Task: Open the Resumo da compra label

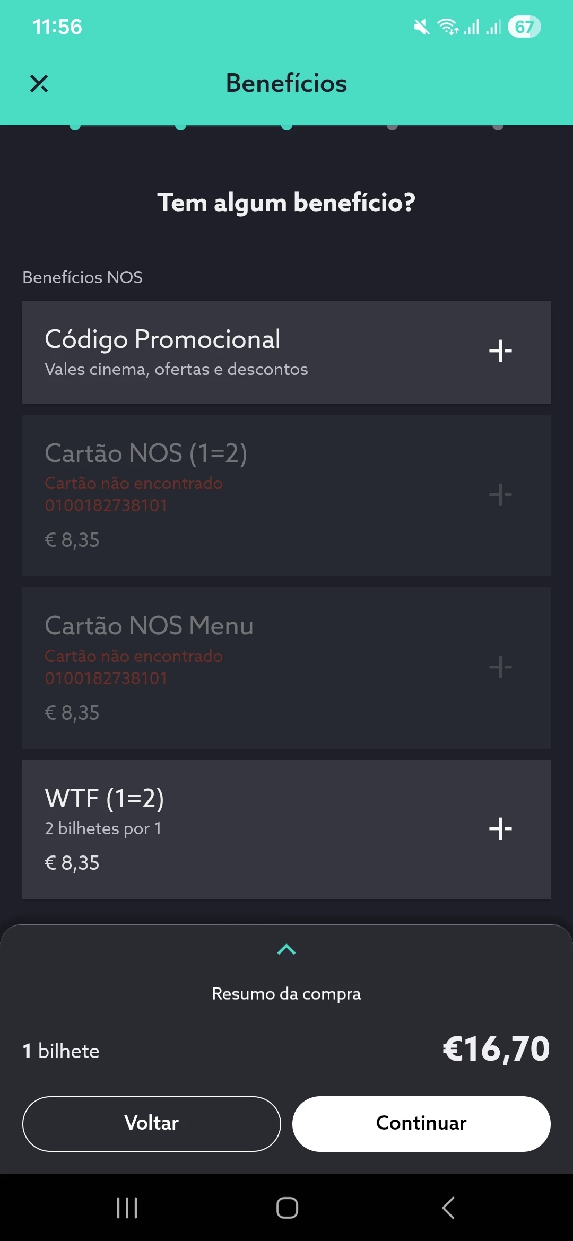Action: [286, 994]
